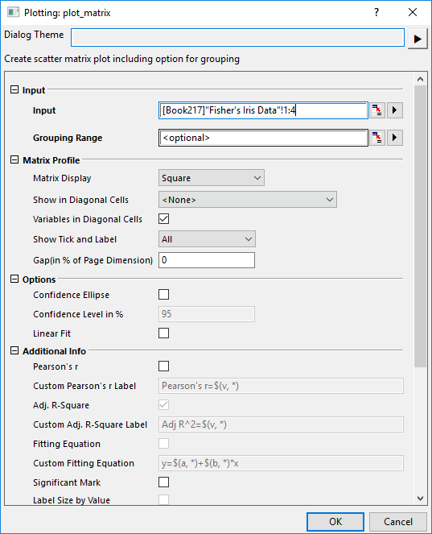Click the OK button
Image resolution: width=432 pixels, height=534 pixels.
335,522
